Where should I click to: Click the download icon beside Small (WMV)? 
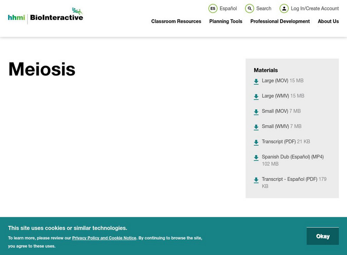pyautogui.click(x=255, y=126)
